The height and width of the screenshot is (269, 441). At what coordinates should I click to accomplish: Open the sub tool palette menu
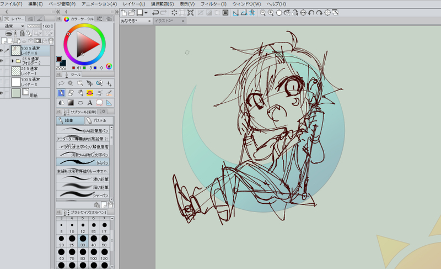click(59, 112)
